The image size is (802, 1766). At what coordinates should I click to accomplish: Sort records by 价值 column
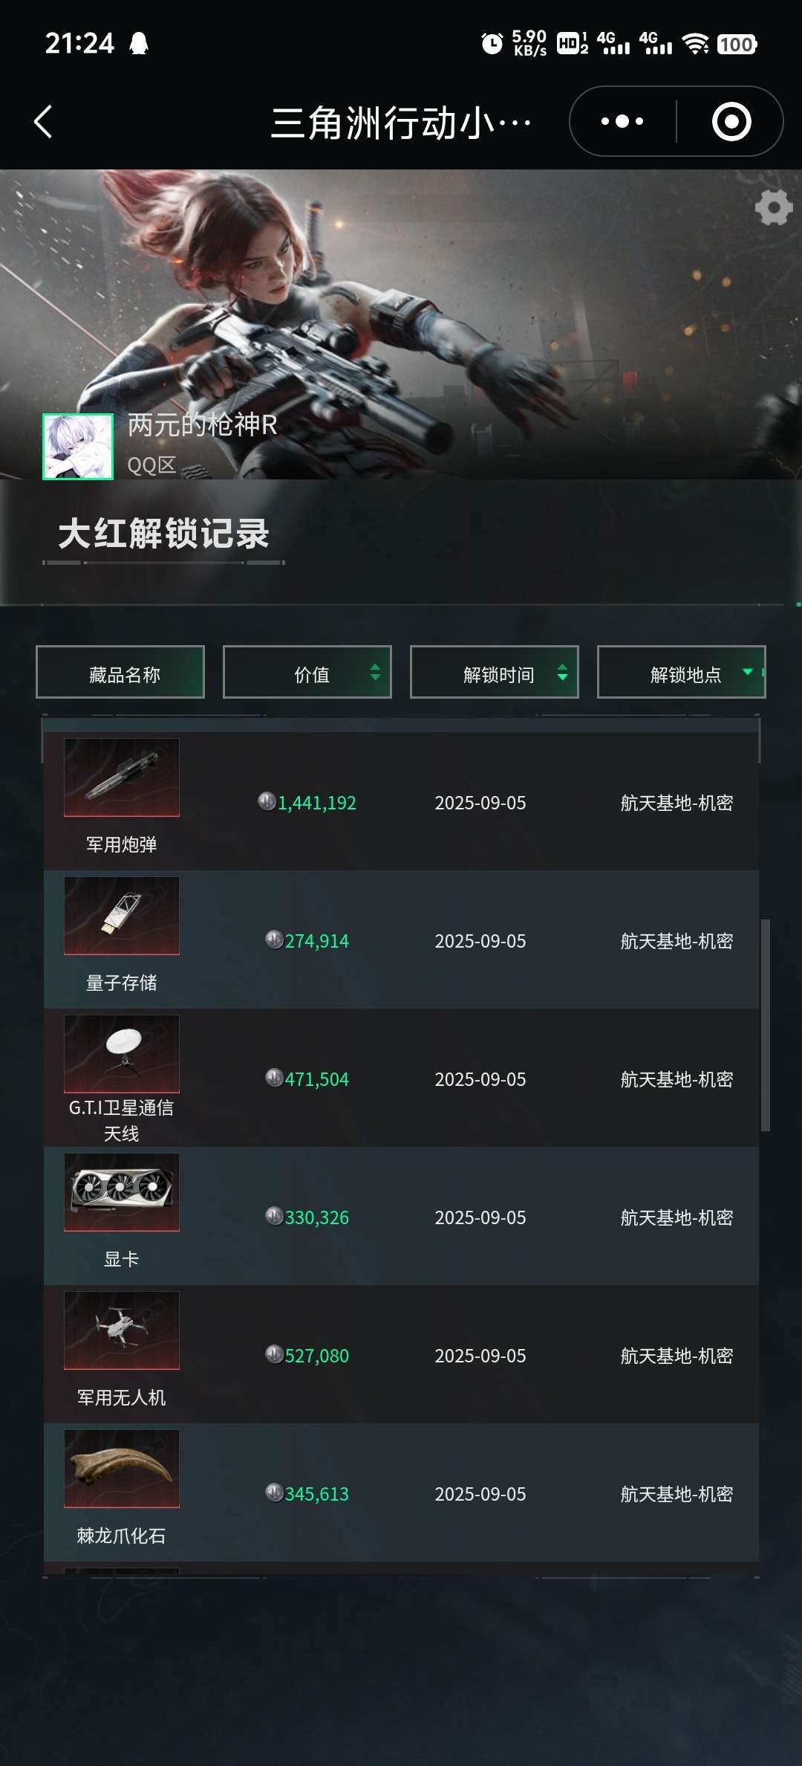click(307, 673)
